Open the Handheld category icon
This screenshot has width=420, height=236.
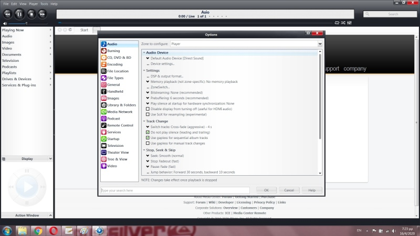pos(103,91)
